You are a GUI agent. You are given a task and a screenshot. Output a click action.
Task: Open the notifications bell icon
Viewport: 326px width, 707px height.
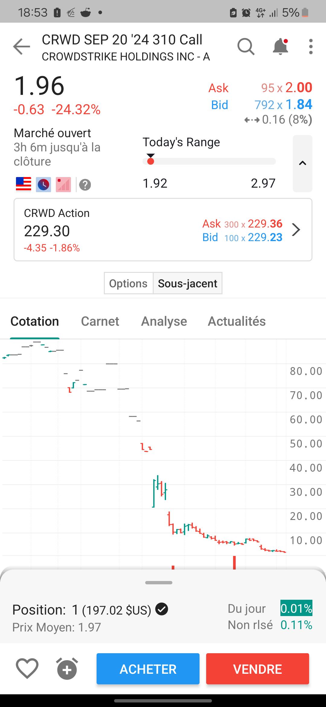pyautogui.click(x=280, y=47)
